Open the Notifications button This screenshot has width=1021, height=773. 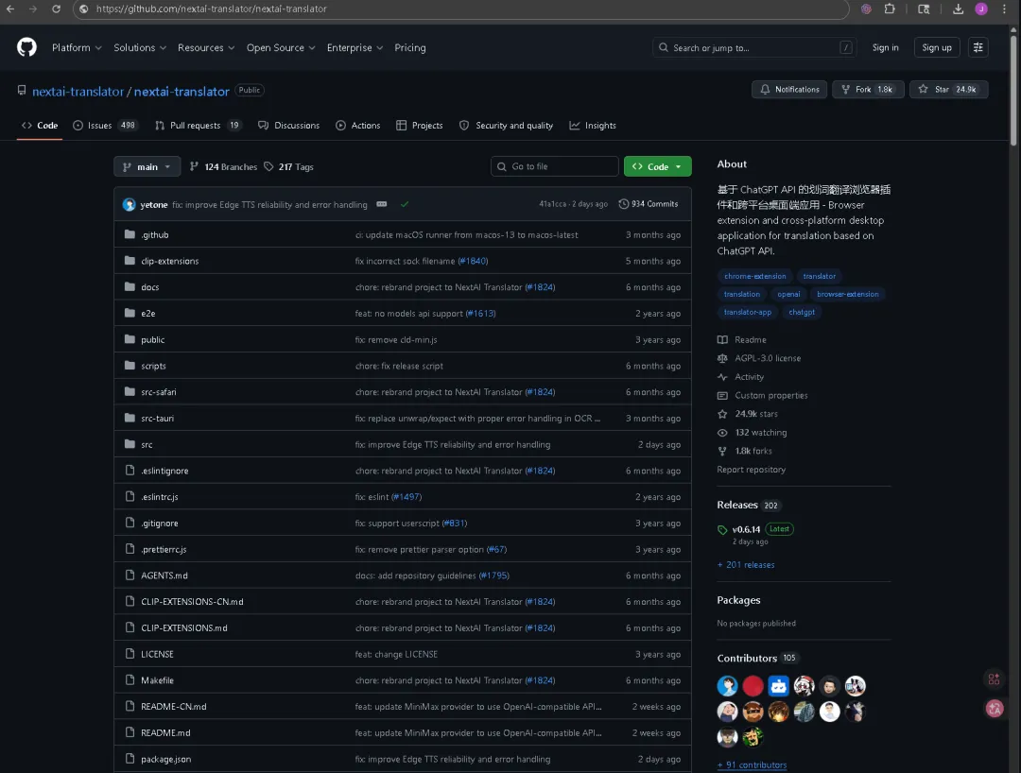(789, 89)
